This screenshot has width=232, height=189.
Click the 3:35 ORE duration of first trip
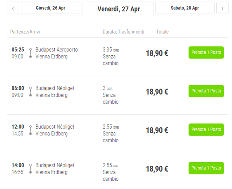111,50
